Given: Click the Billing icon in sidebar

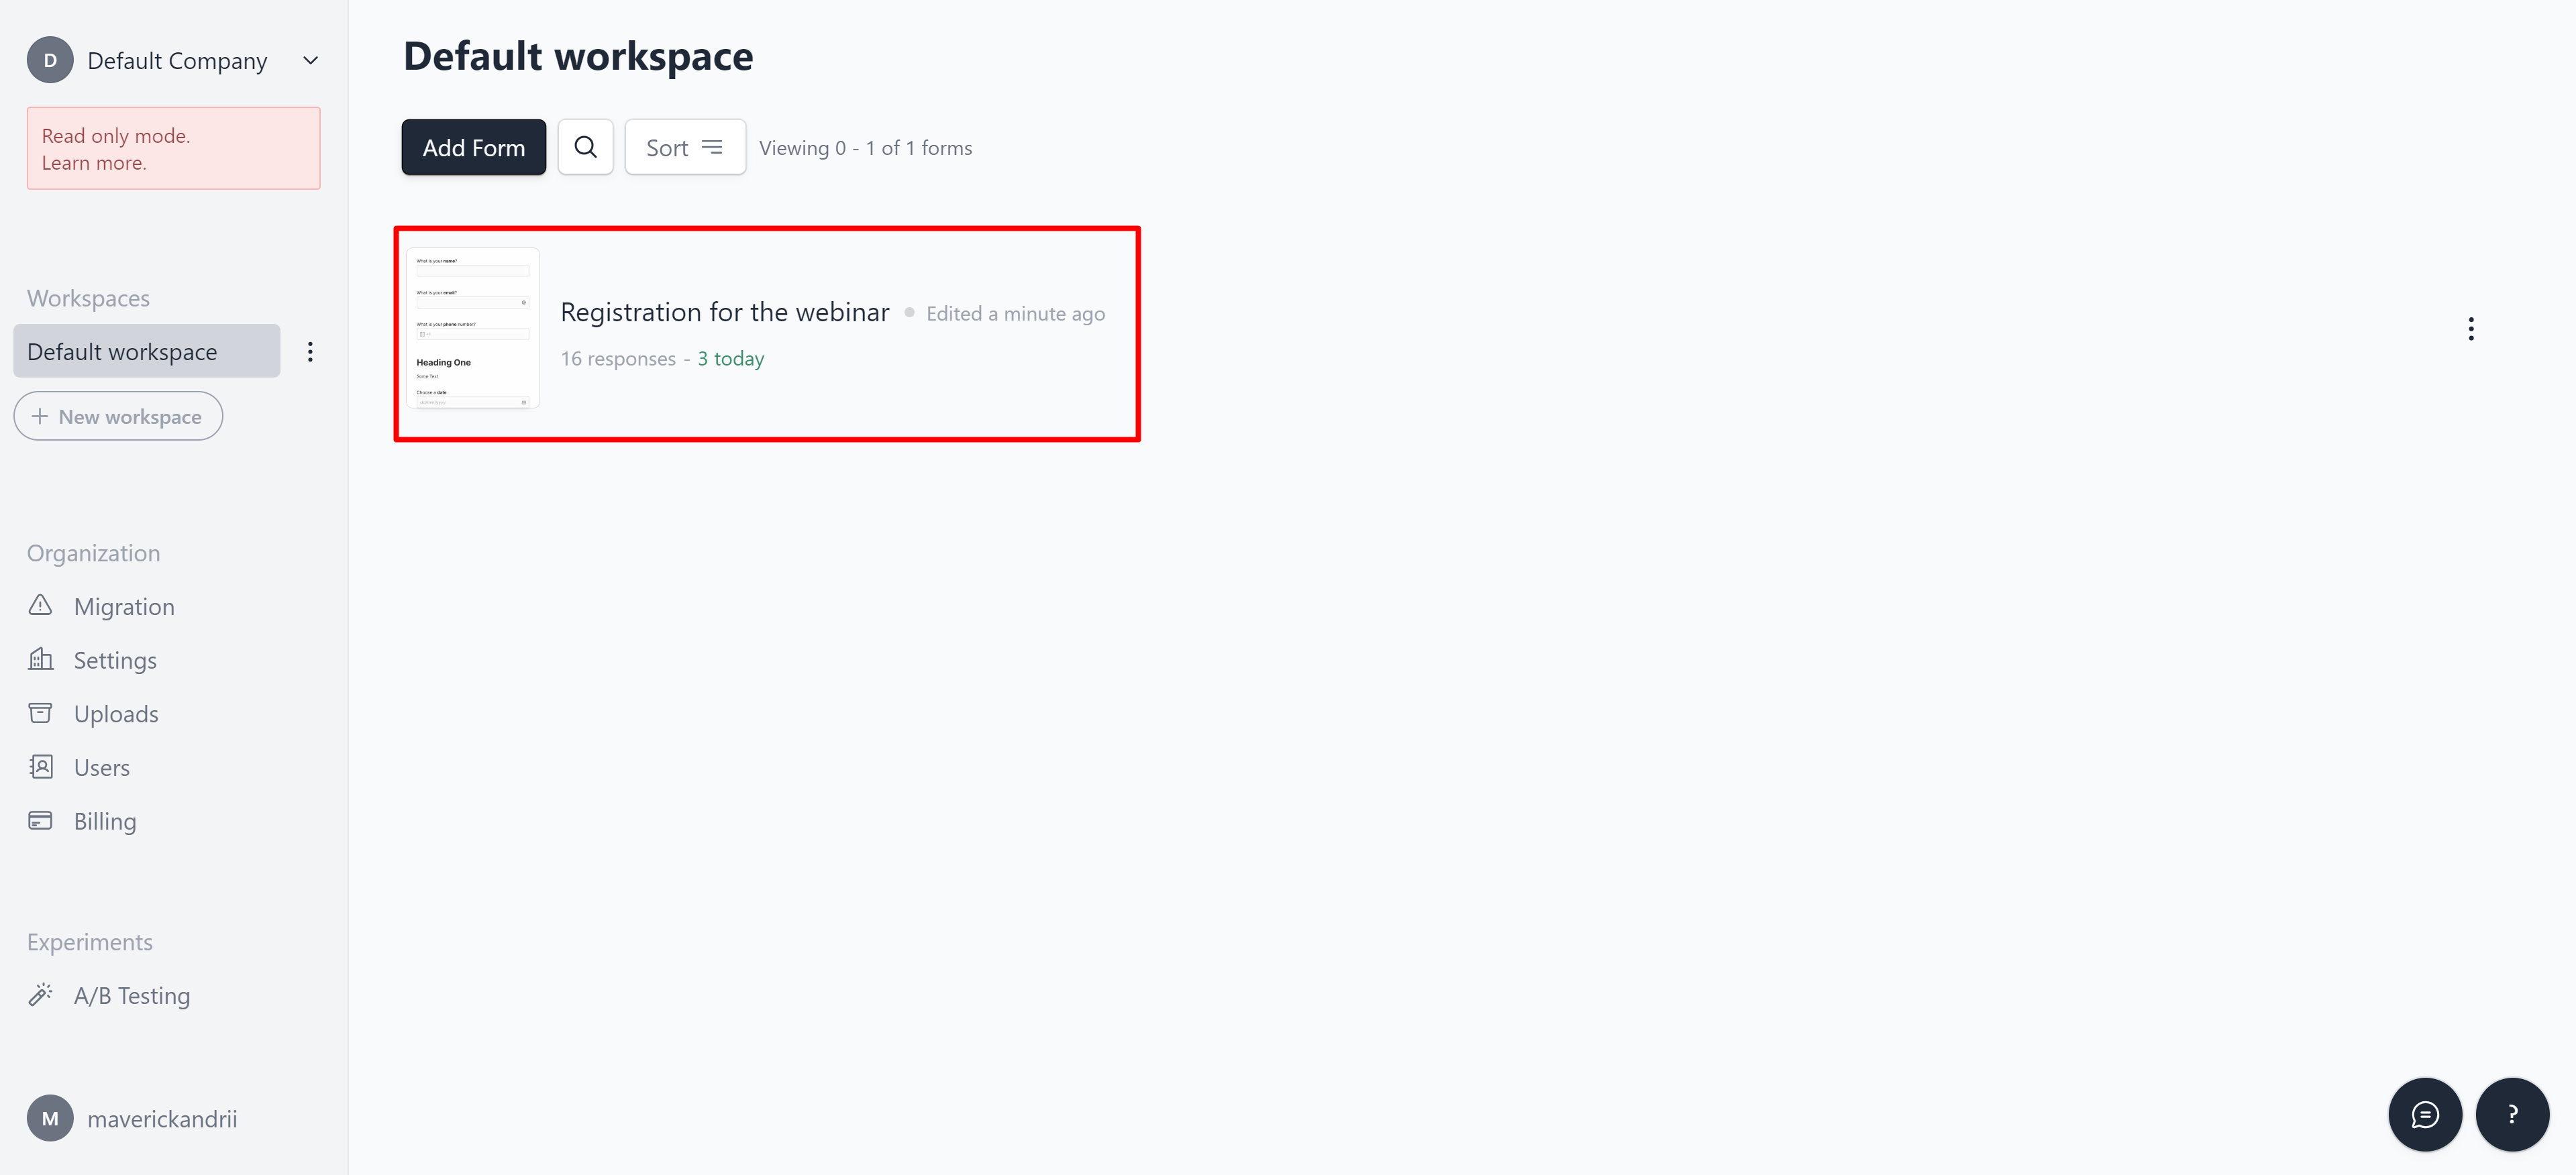Looking at the screenshot, I should [x=41, y=820].
